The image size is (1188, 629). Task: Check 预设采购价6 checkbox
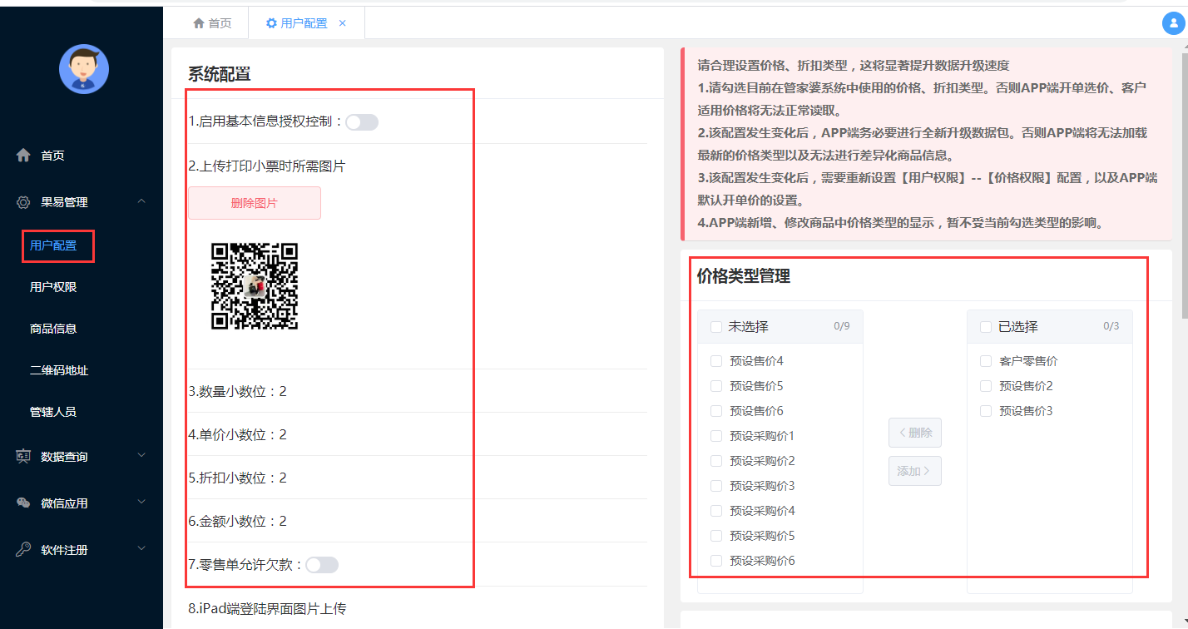pyautogui.click(x=716, y=561)
